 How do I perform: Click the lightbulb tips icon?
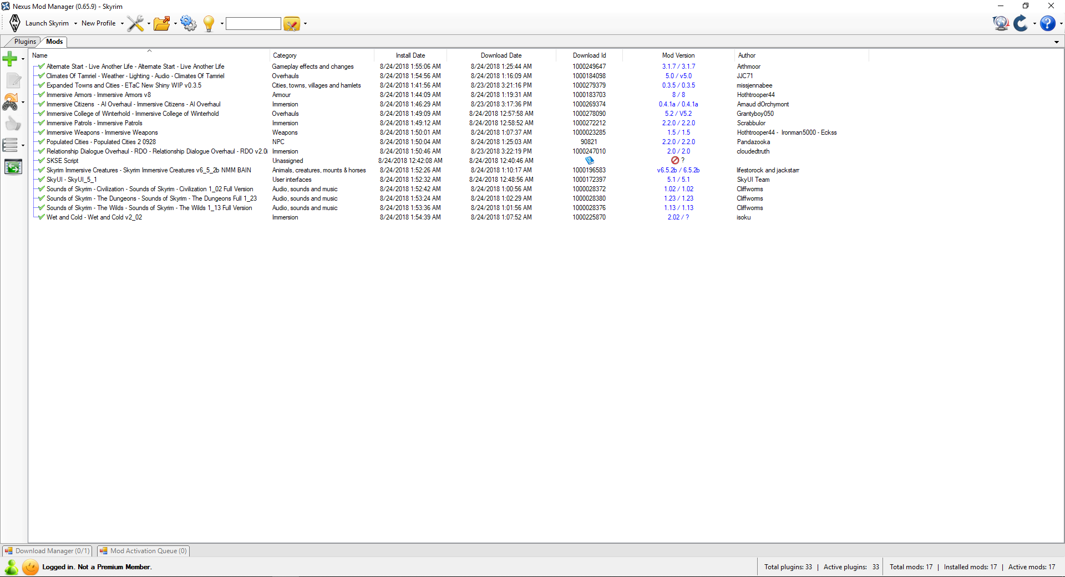click(x=209, y=23)
